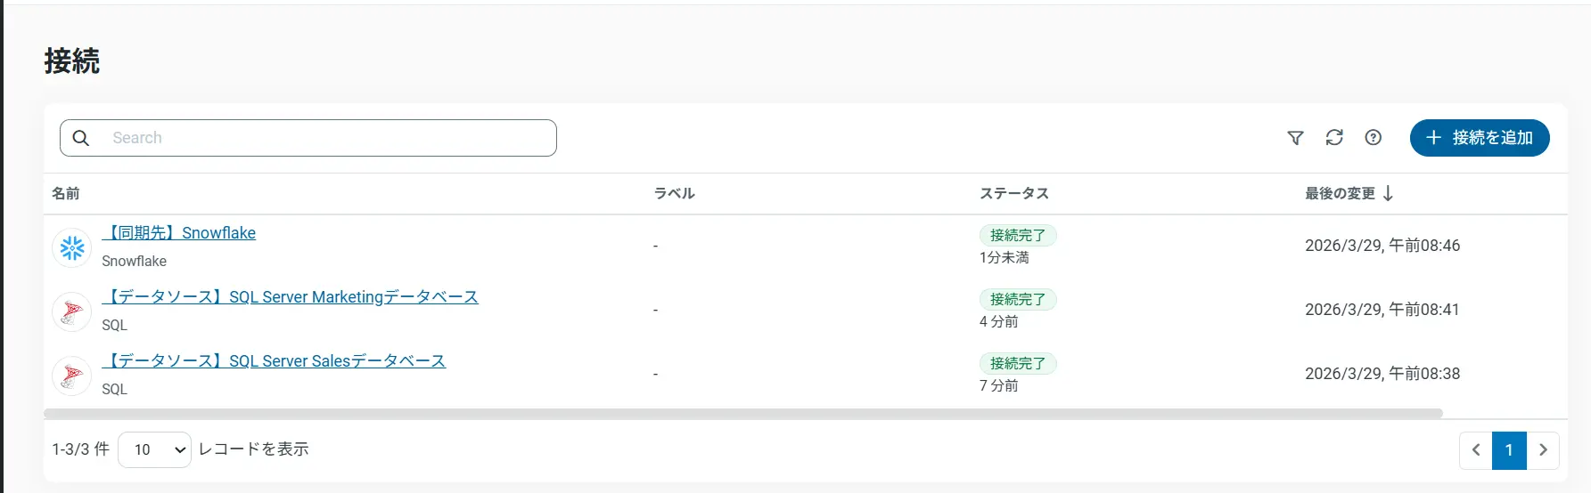The height and width of the screenshot is (493, 1591).
Task: Click the refresh connections icon
Action: (x=1334, y=138)
